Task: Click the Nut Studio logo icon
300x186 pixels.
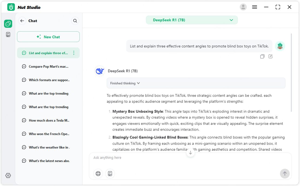Action: [x=11, y=7]
